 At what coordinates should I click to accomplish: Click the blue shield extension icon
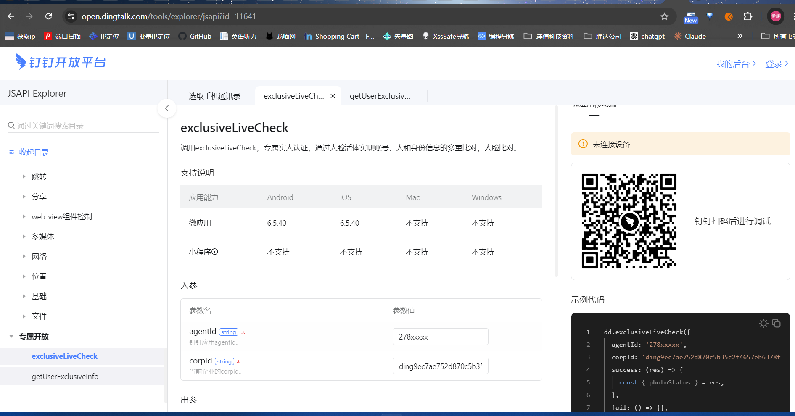tap(710, 16)
